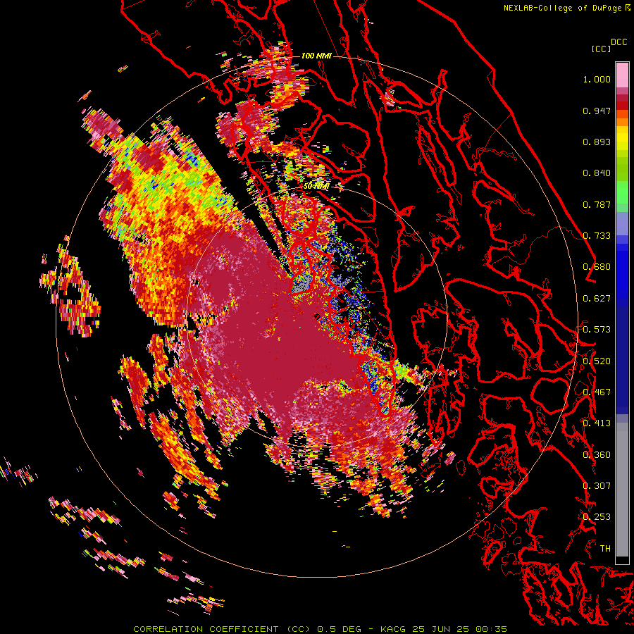The height and width of the screenshot is (634, 634).
Task: Click the 0.893 scale value
Action: tap(597, 142)
